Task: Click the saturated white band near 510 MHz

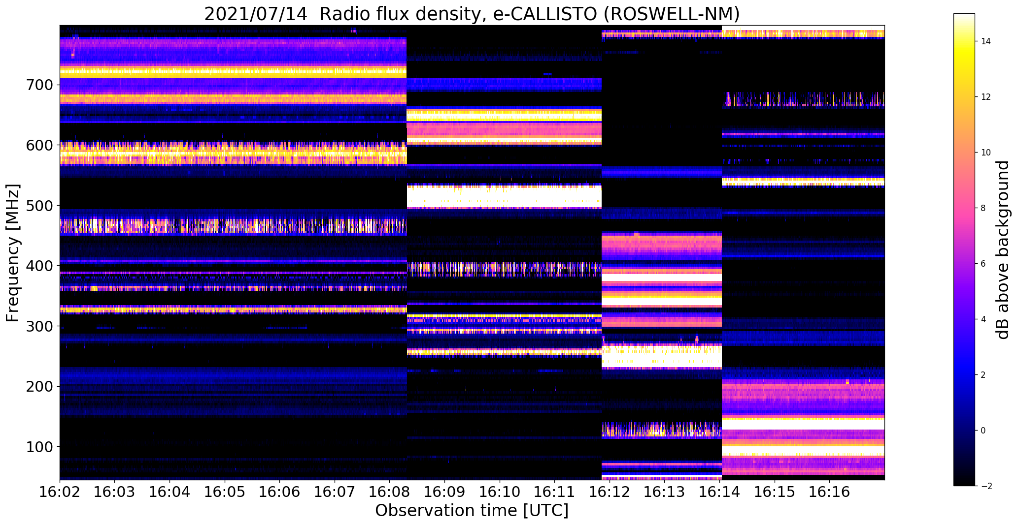Action: pyautogui.click(x=504, y=197)
